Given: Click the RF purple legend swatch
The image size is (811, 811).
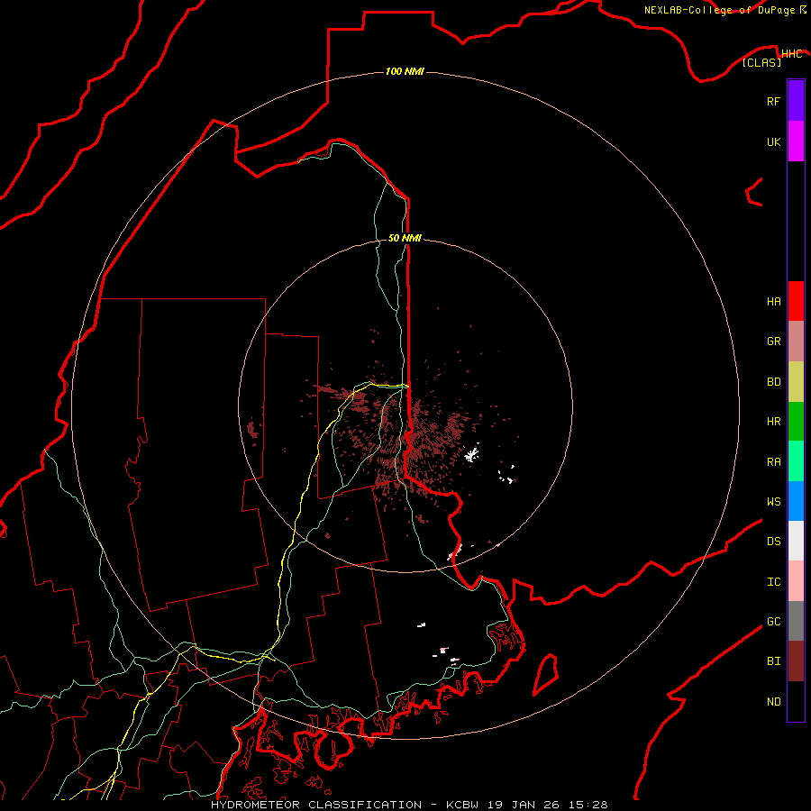Looking at the screenshot, I should (x=796, y=101).
